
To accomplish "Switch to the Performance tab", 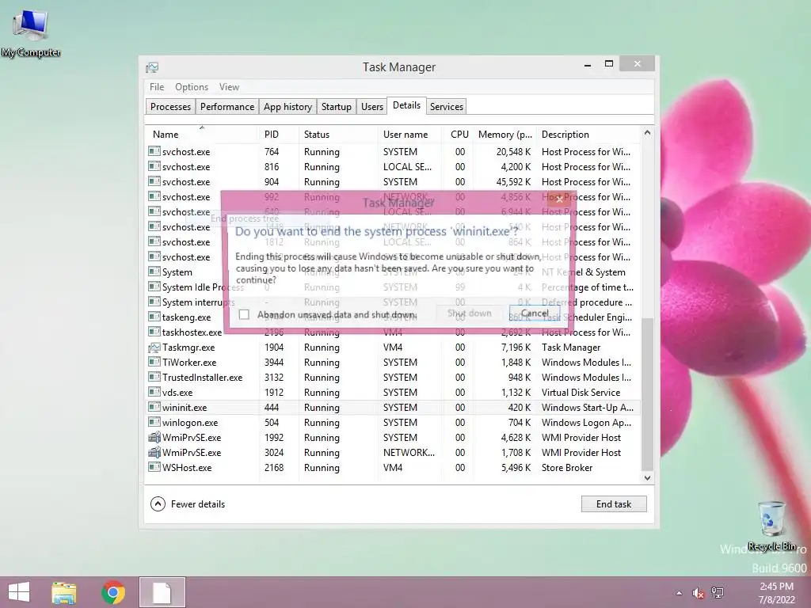I will tap(227, 107).
